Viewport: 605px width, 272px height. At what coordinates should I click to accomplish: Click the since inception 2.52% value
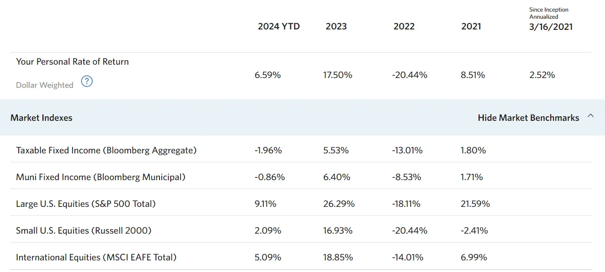542,75
